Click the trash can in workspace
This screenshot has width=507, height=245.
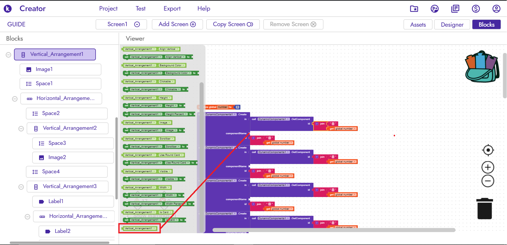(485, 209)
